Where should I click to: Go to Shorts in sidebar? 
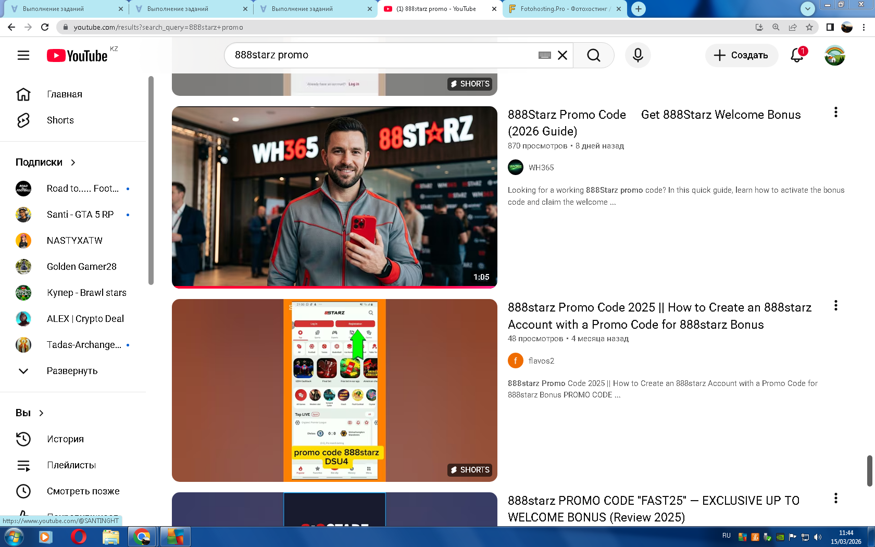point(60,120)
